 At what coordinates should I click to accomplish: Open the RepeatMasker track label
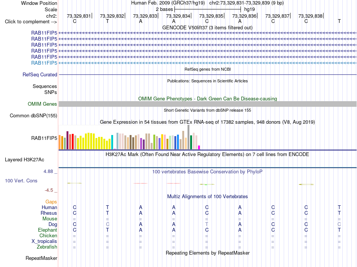pos(41,258)
